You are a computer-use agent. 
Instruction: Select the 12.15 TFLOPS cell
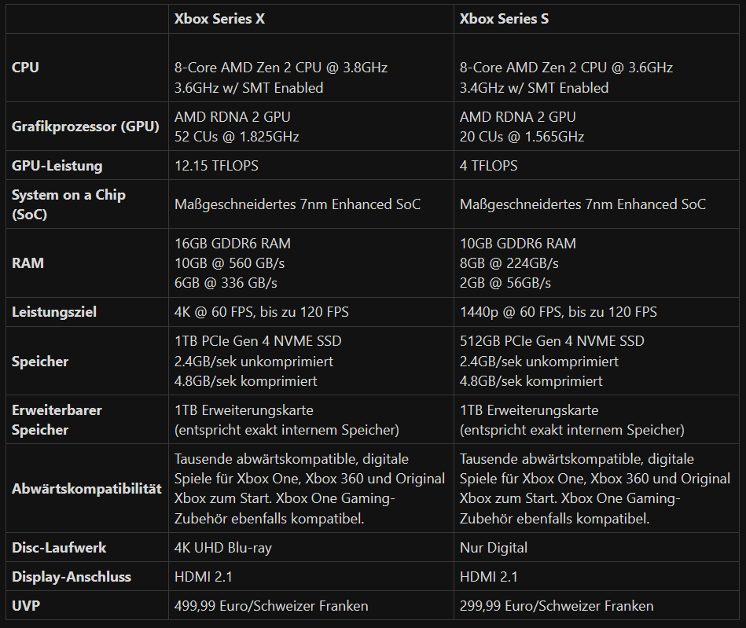(x=216, y=166)
